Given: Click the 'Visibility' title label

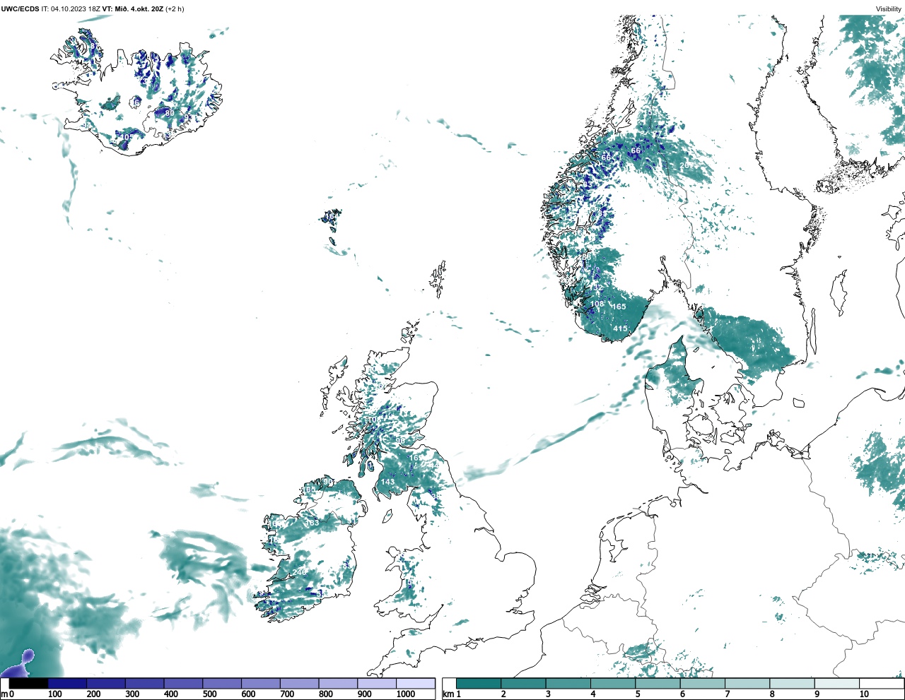Looking at the screenshot, I should pyautogui.click(x=889, y=9).
